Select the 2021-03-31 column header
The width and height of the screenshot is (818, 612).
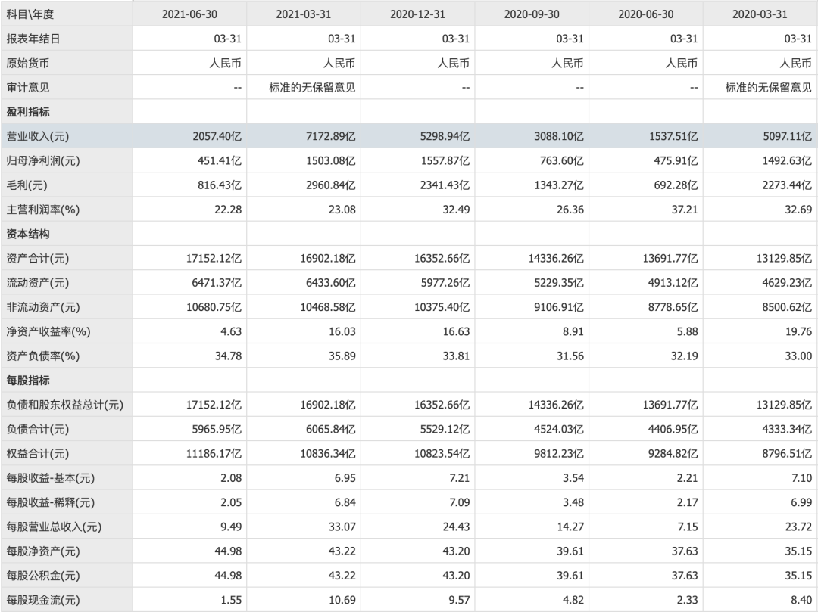[x=304, y=14]
